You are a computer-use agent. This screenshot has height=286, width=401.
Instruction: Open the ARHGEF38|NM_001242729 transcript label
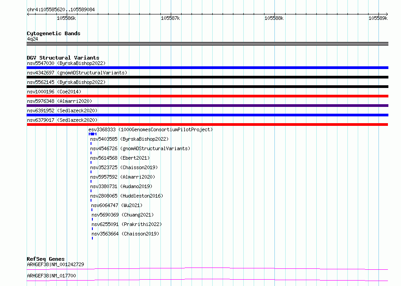coord(55,264)
